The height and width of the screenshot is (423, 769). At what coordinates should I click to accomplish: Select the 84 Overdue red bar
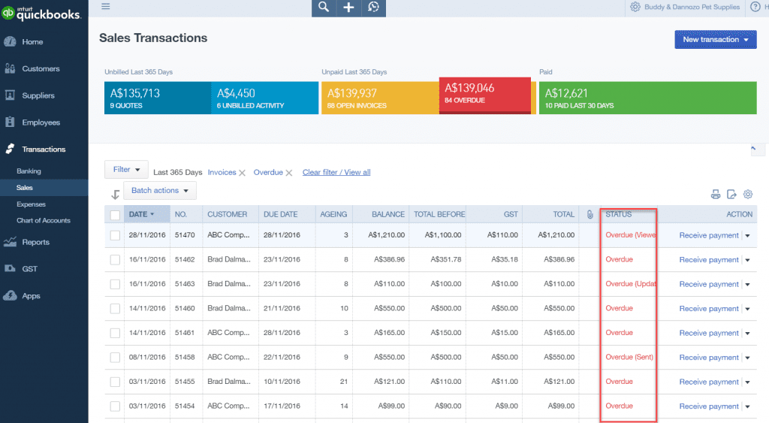485,95
